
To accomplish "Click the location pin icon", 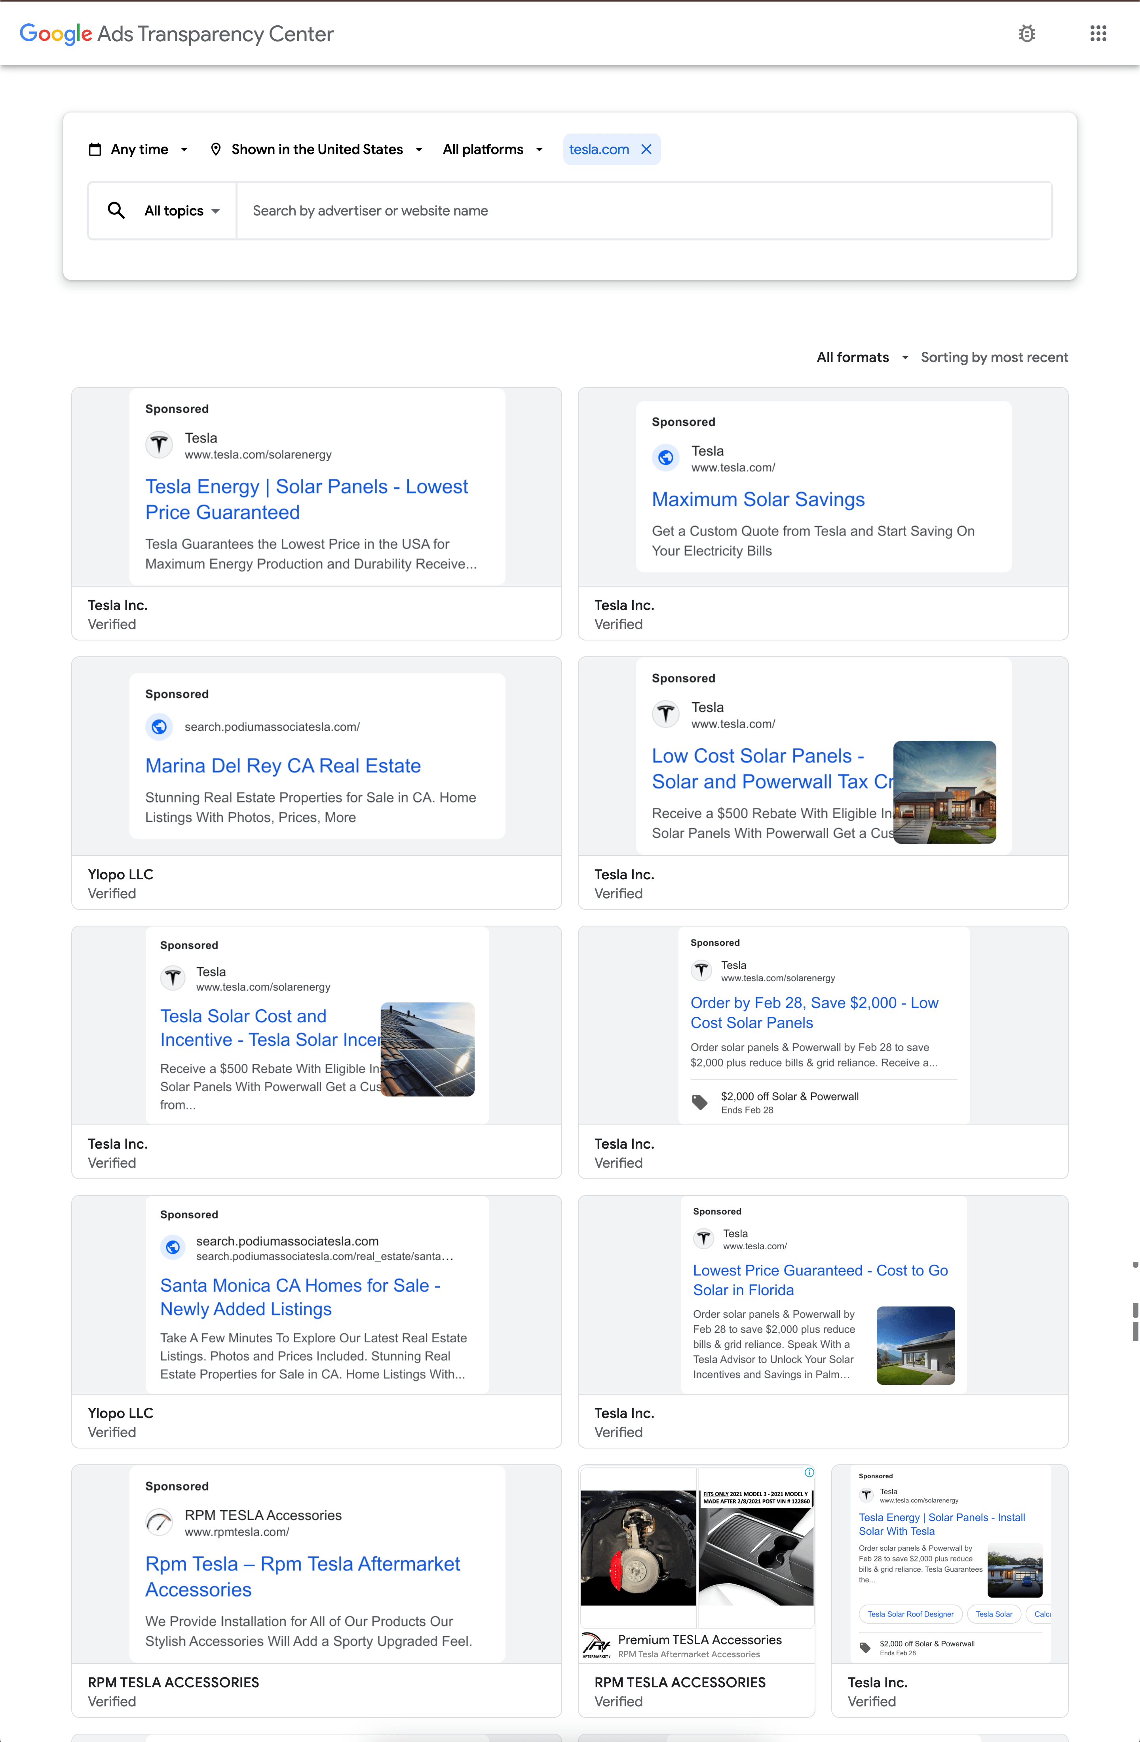I will tap(216, 149).
